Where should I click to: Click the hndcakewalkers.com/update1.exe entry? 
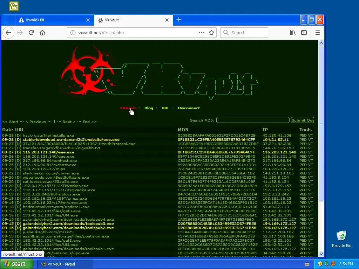pyautogui.click(x=56, y=207)
